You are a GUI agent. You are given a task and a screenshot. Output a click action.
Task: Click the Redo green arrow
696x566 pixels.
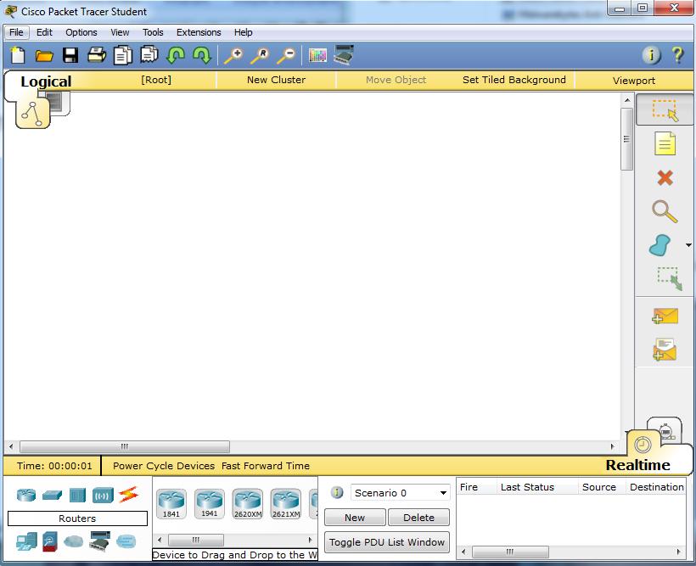tap(202, 55)
